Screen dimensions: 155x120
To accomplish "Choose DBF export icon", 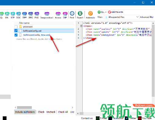I will (65, 15).
